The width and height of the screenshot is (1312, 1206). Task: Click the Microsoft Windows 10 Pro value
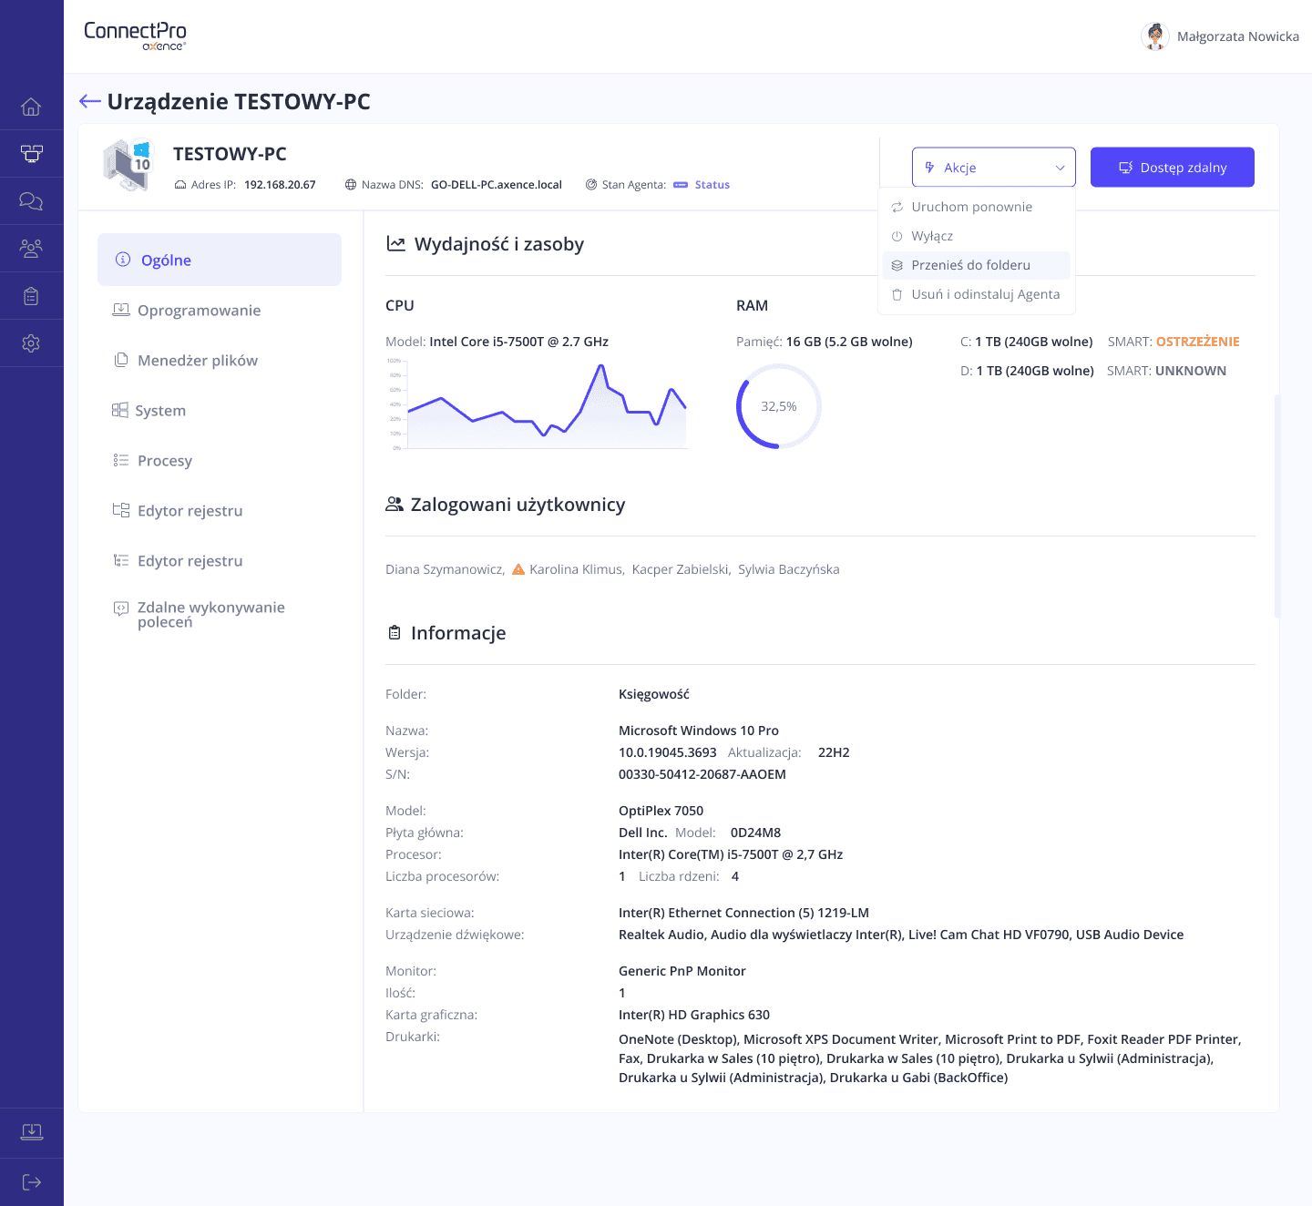[699, 731]
